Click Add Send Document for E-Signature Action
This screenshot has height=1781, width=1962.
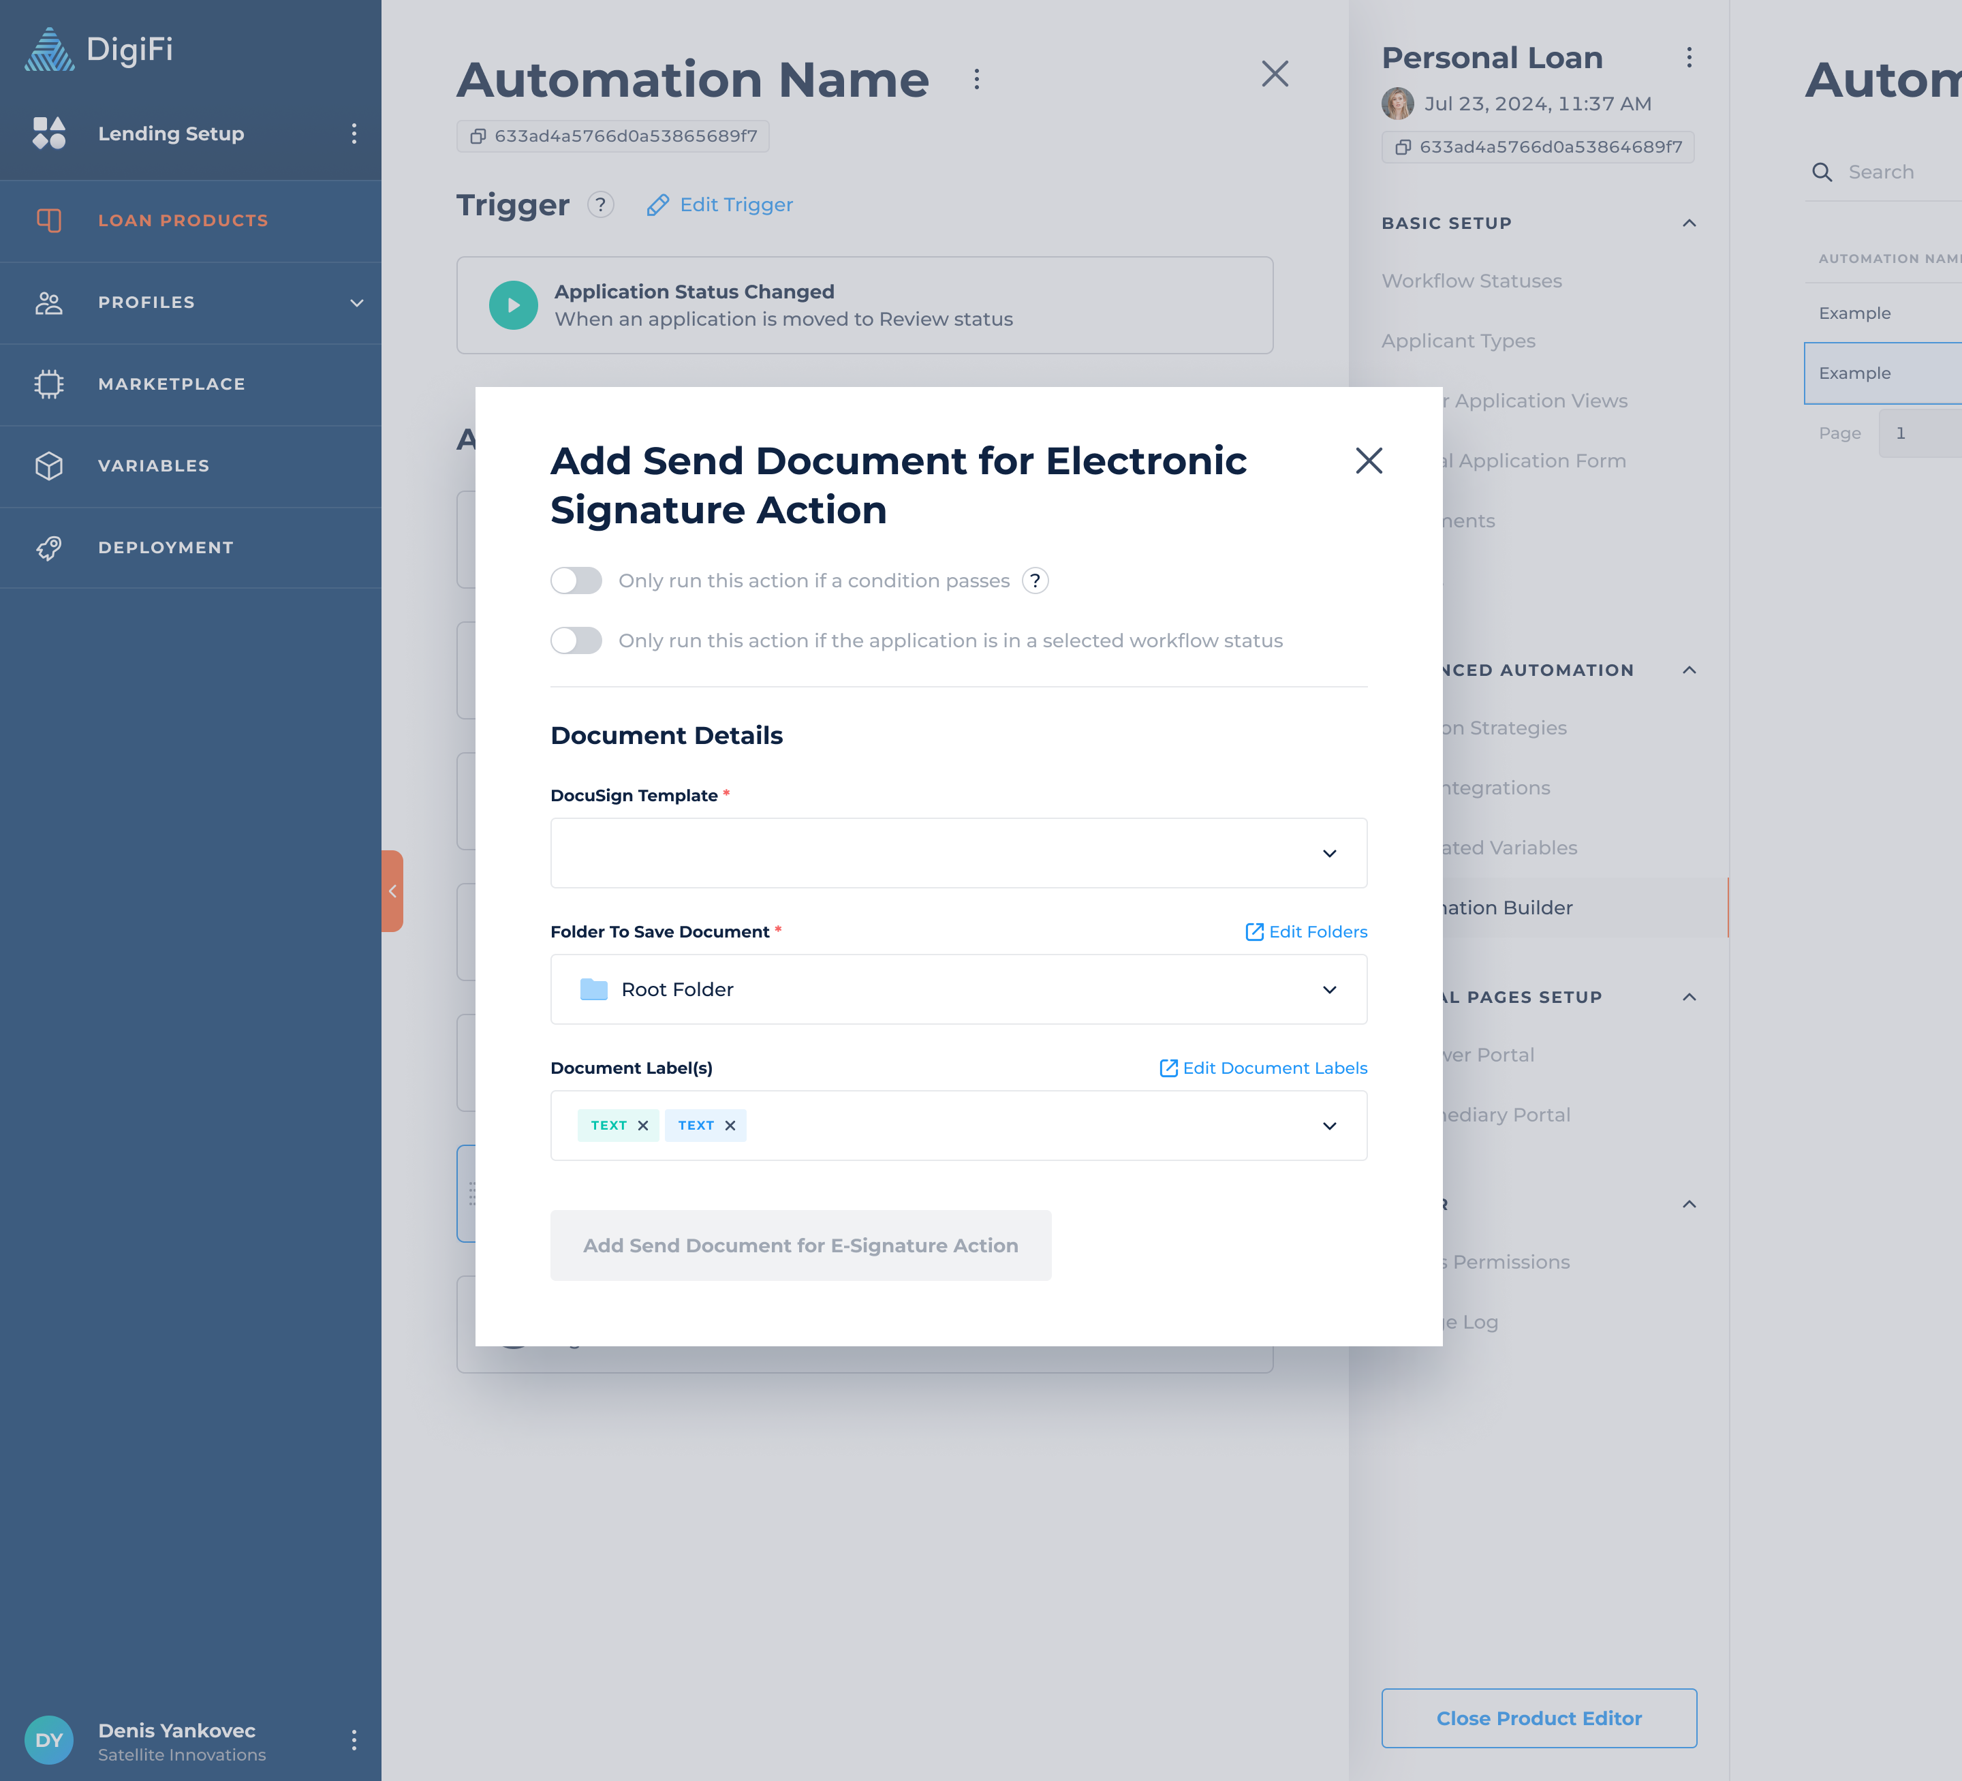tap(800, 1245)
